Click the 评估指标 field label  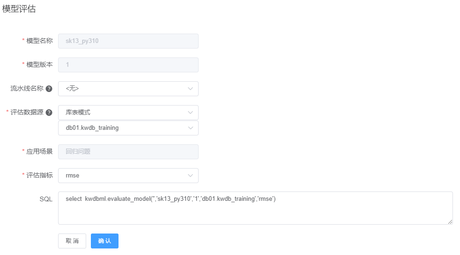pos(39,176)
